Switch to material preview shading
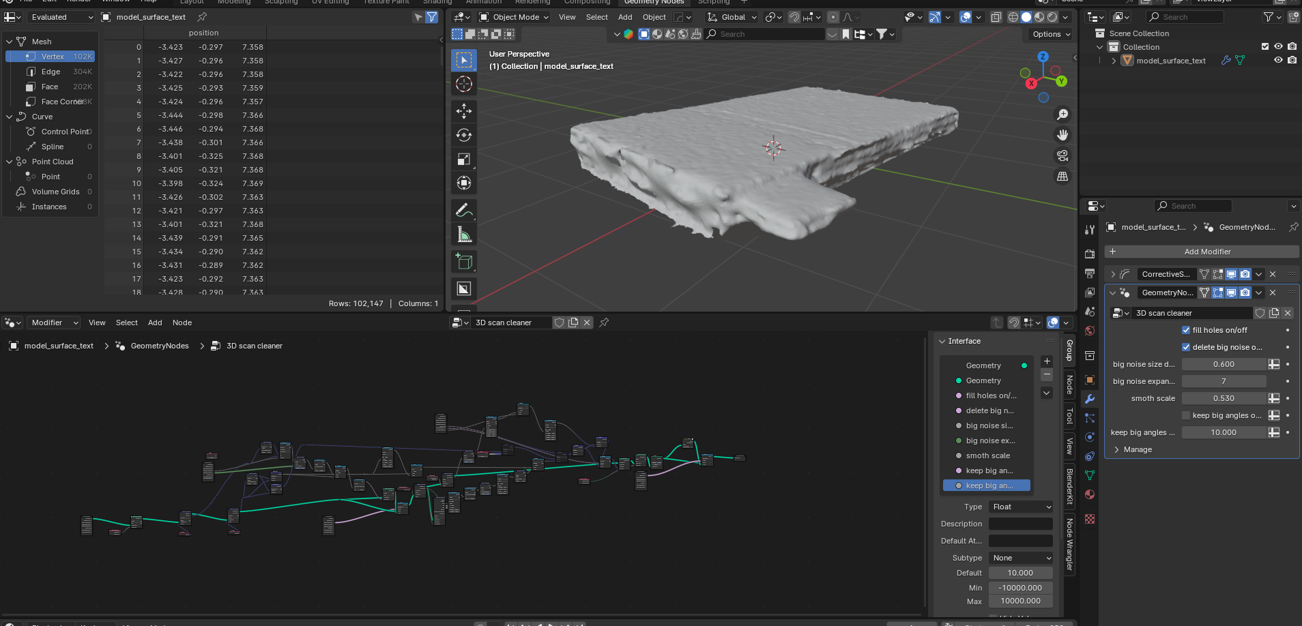 [x=1039, y=17]
